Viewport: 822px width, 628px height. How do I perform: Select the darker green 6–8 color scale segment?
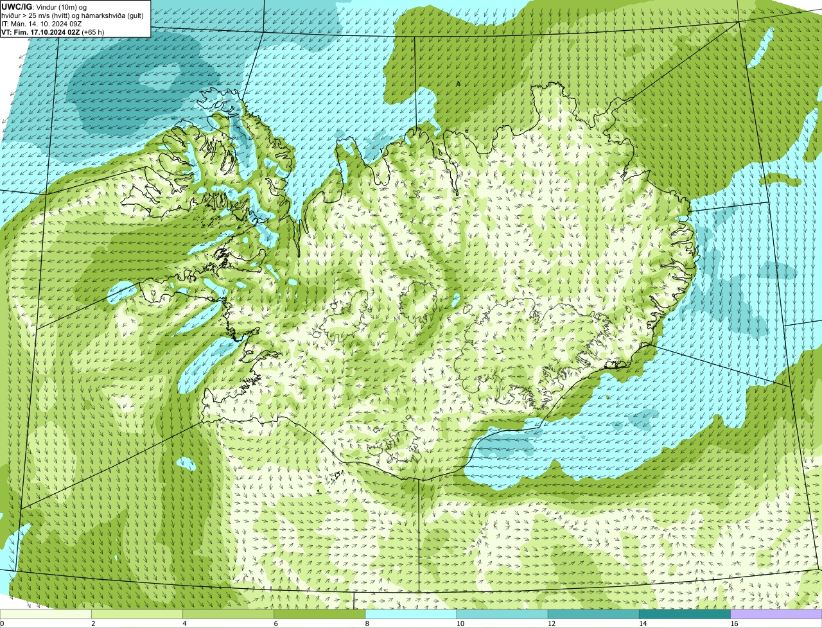click(x=320, y=615)
